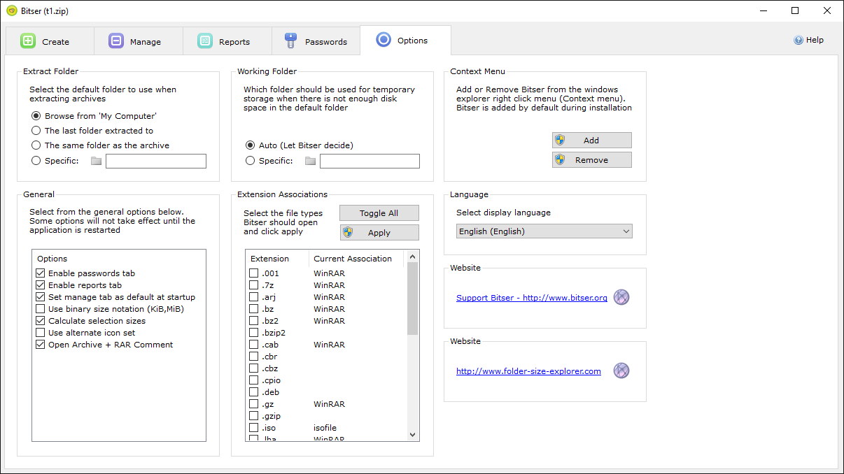This screenshot has width=844, height=474.
Task: Click the Toggle All button
Action: click(379, 213)
